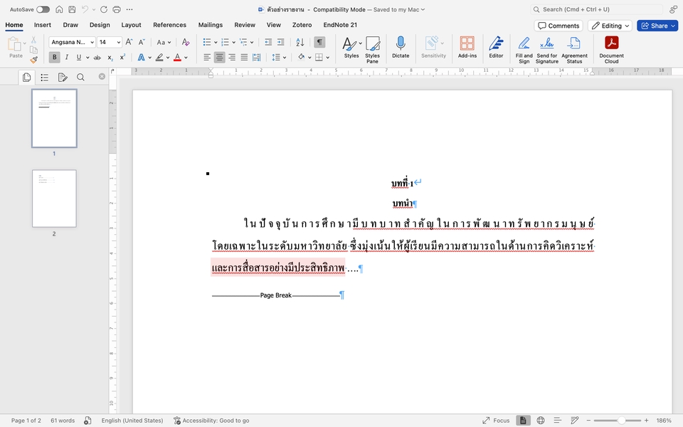
Task: Apply text highlight color
Action: 159,57
